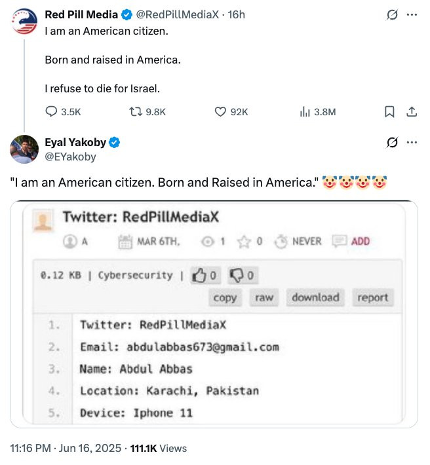Click the Red Pill Media display name
Viewport: 430px width, 465px height.
(x=81, y=14)
